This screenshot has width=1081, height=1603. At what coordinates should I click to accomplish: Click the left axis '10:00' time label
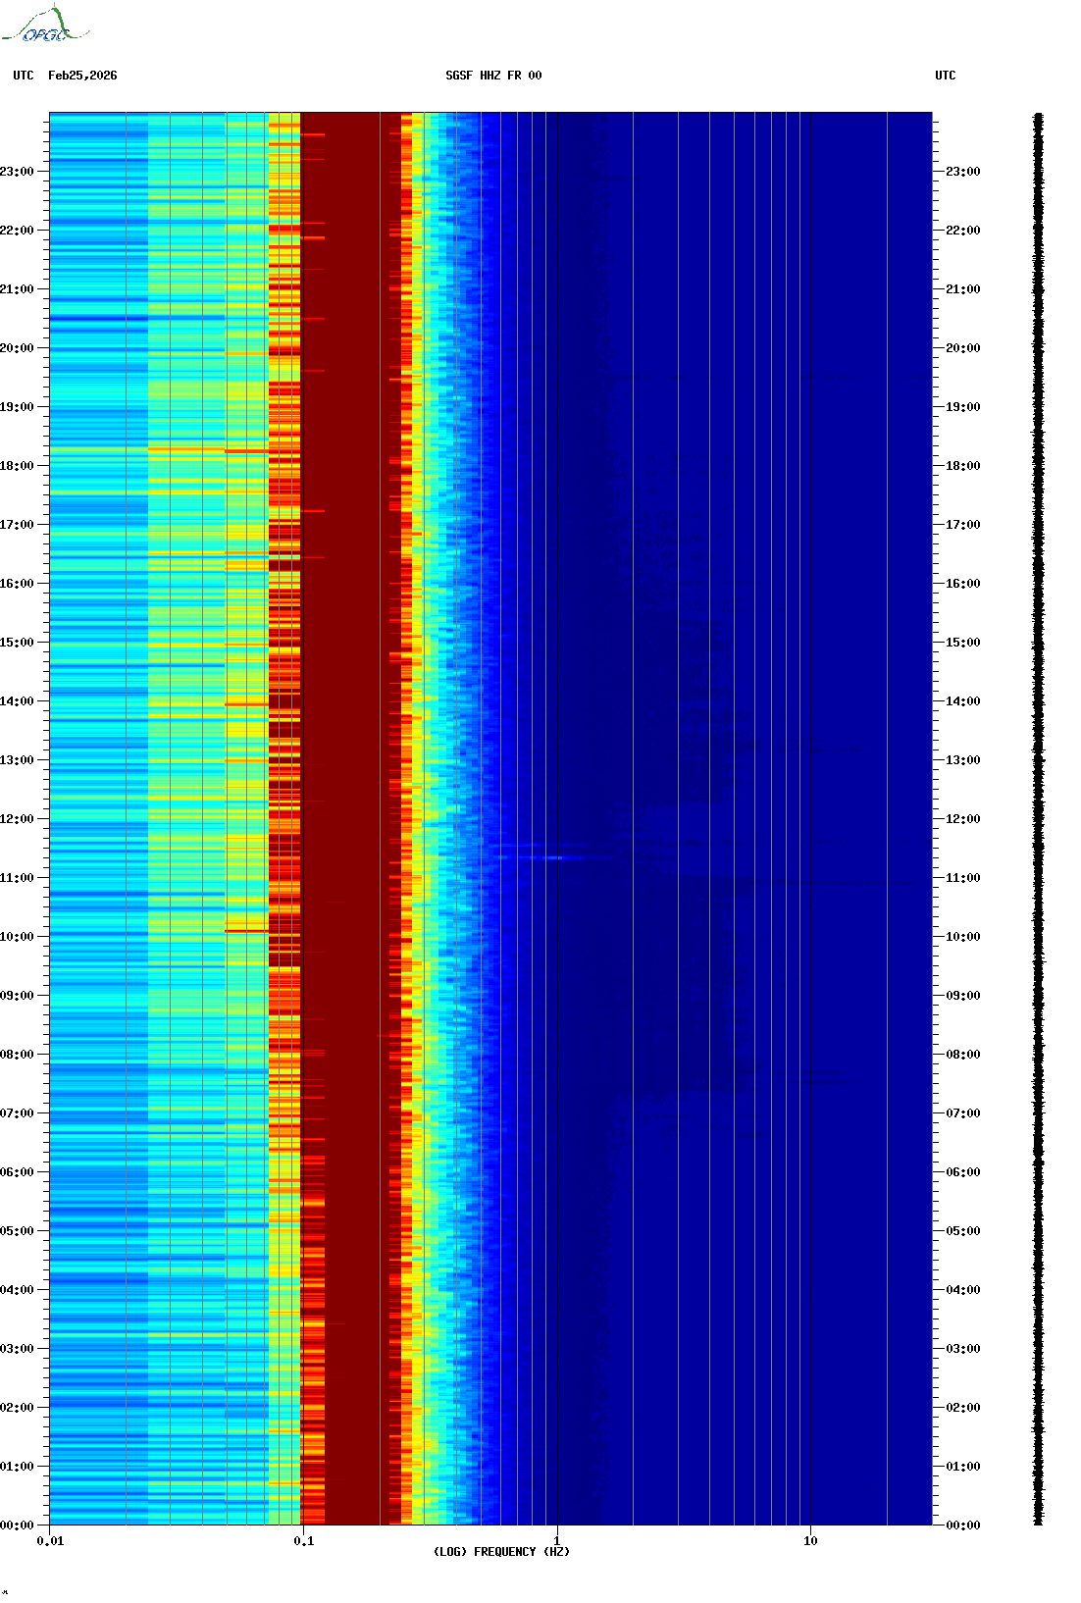(17, 937)
